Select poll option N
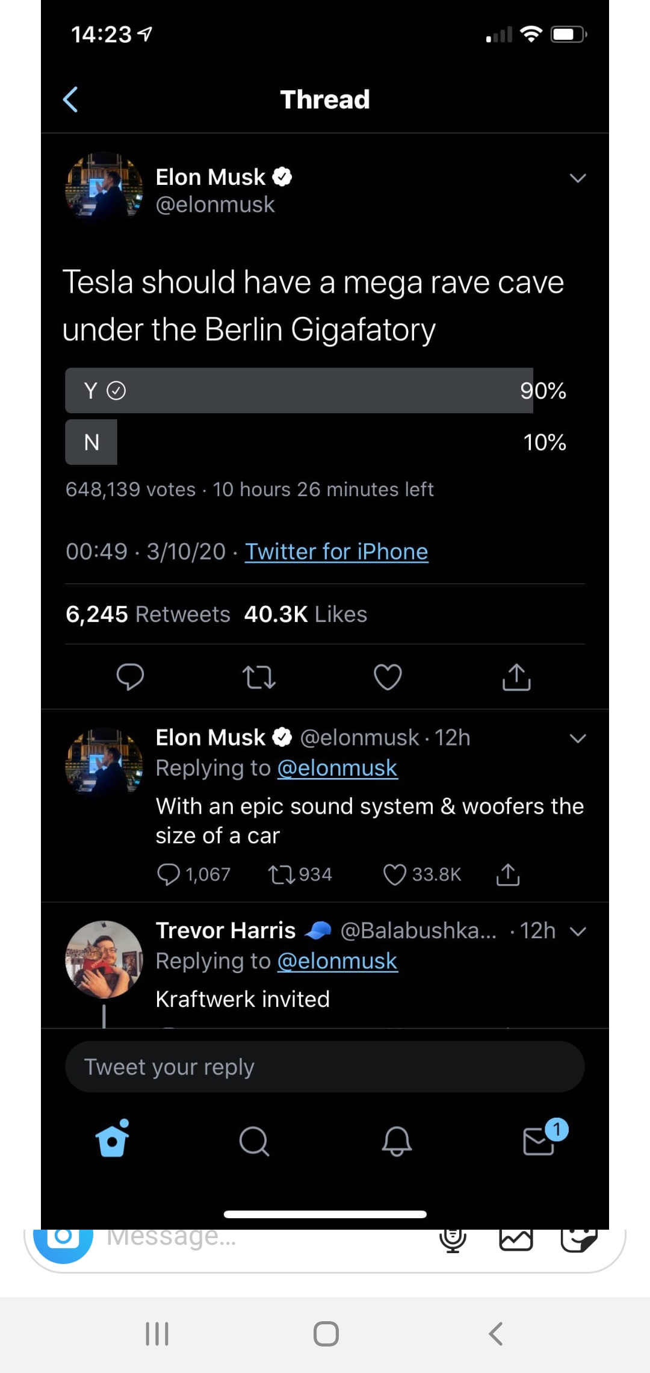The height and width of the screenshot is (1373, 650). click(x=91, y=442)
